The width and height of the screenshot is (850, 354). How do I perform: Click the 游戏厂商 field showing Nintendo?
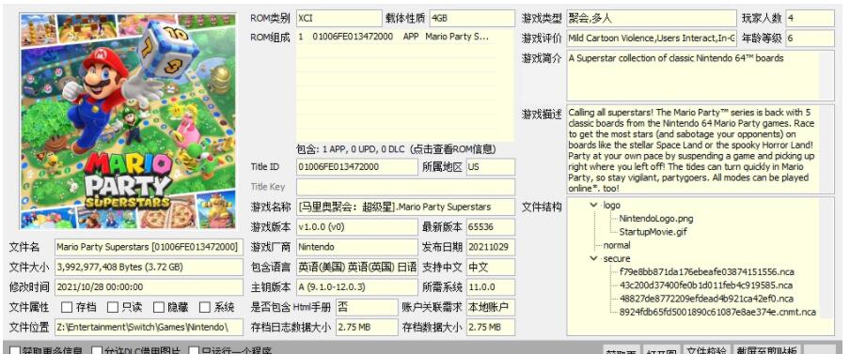click(356, 247)
